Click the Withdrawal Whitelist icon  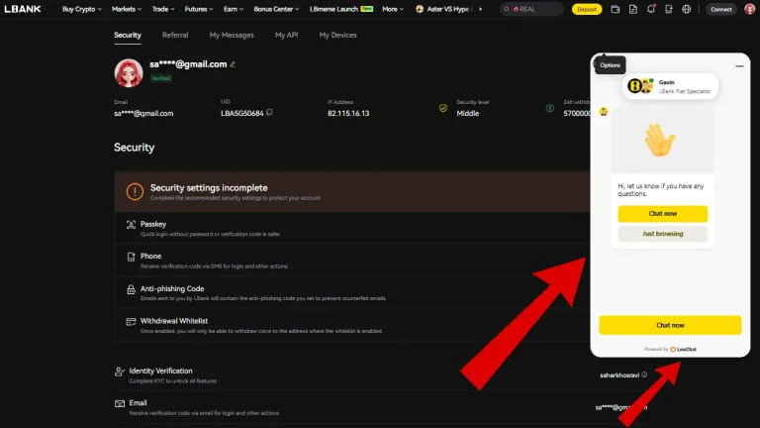click(131, 322)
